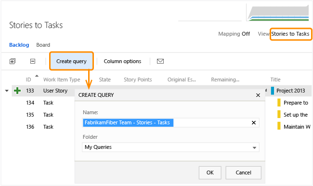Click the Maintain W task title

(297, 127)
